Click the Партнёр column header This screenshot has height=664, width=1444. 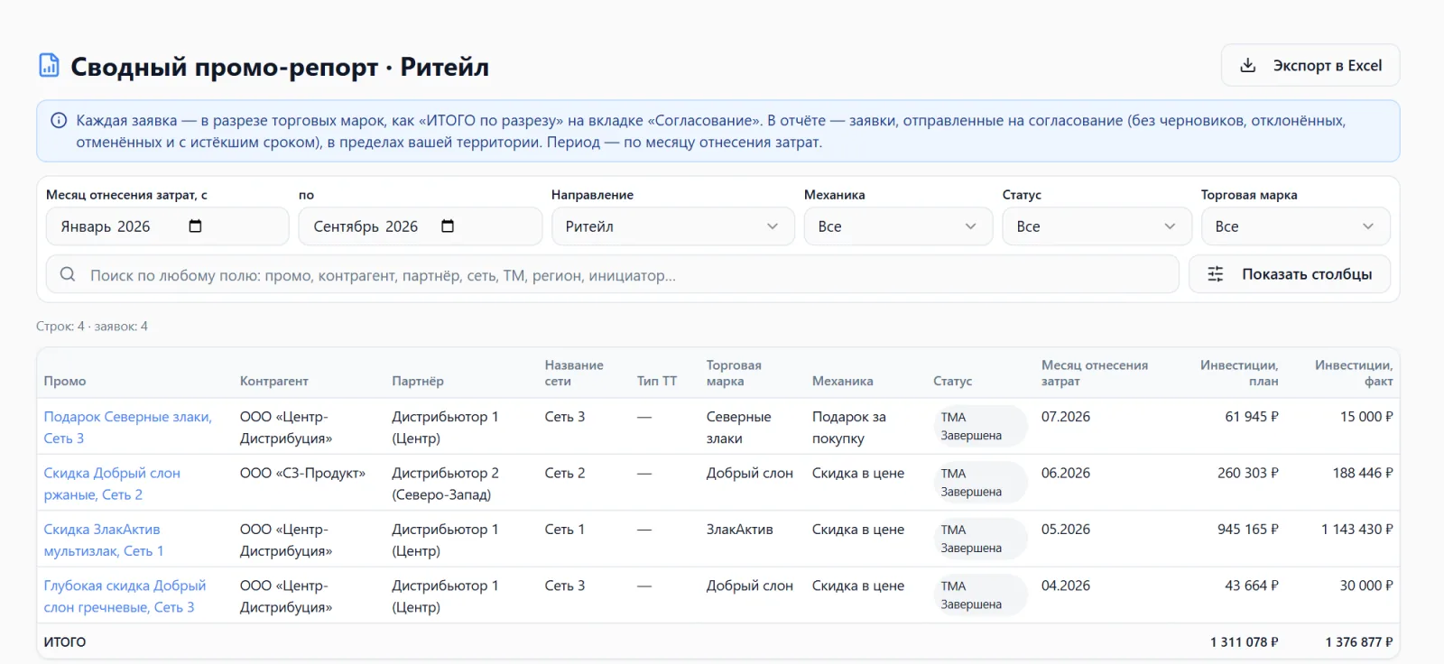click(x=418, y=381)
